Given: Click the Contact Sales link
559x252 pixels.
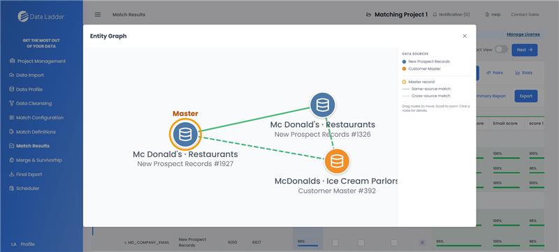Looking at the screenshot, I should tap(525, 15).
